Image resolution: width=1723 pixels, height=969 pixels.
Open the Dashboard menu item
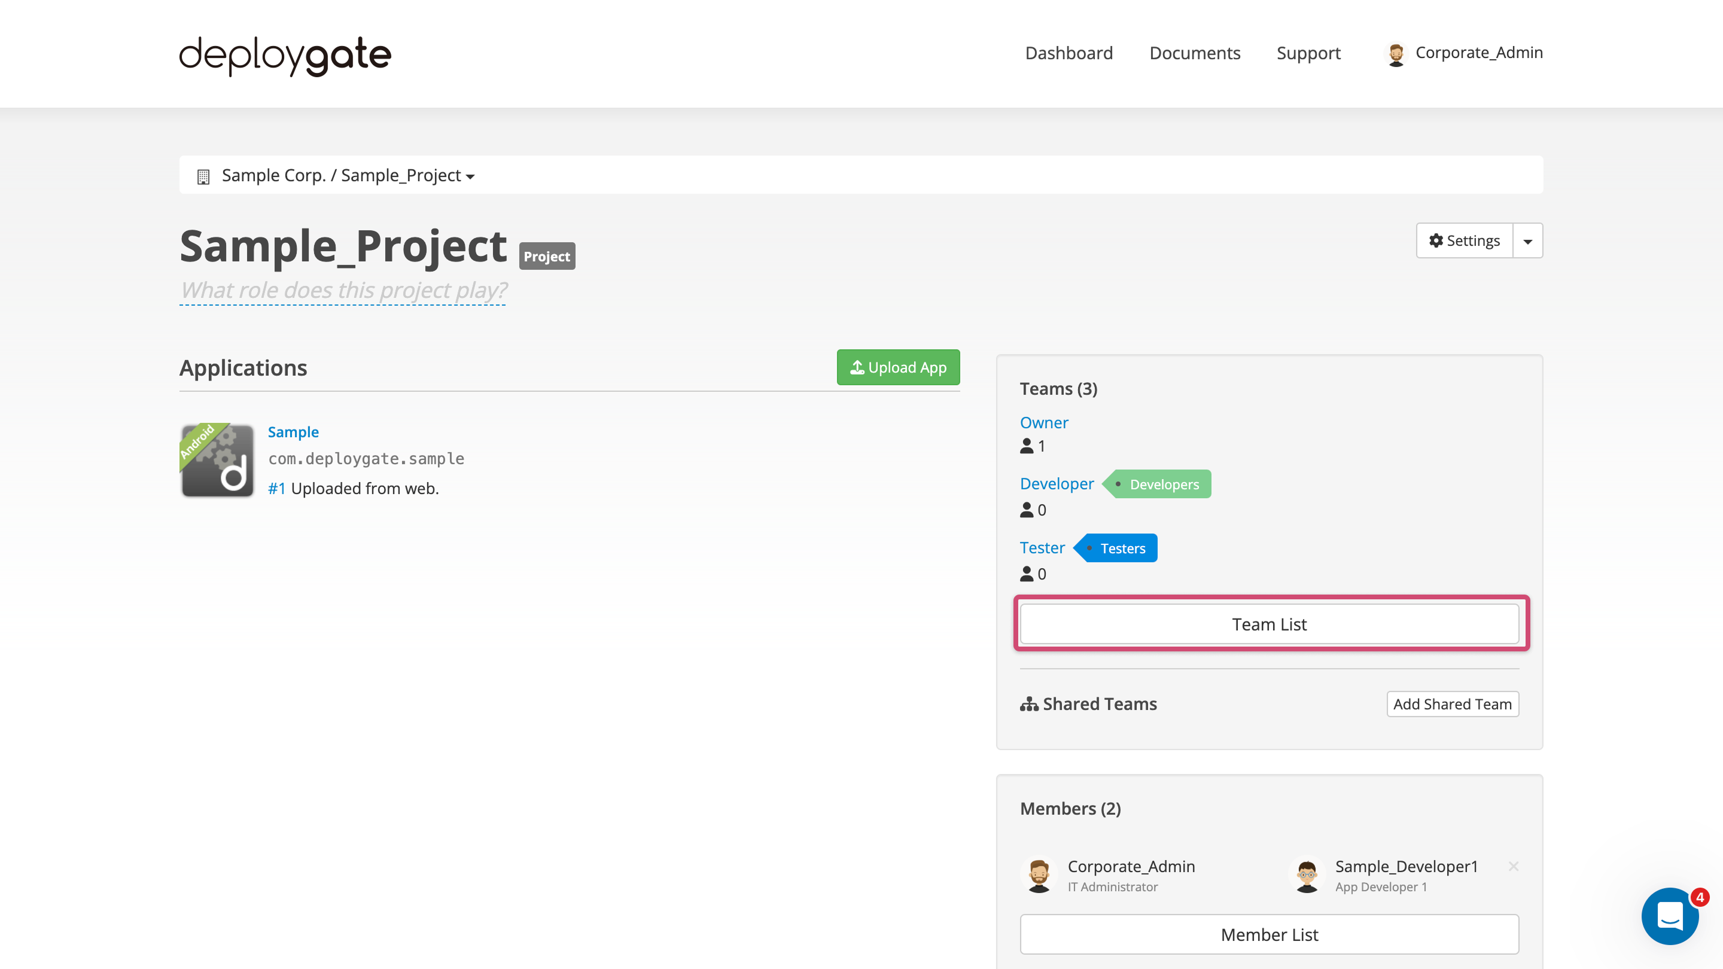click(1068, 53)
